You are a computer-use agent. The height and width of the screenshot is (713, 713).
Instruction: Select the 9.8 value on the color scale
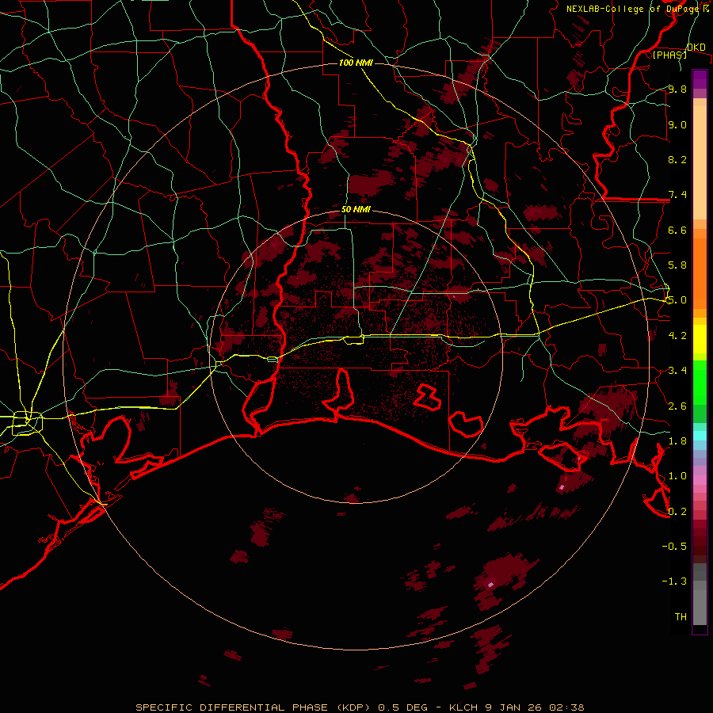coord(677,89)
